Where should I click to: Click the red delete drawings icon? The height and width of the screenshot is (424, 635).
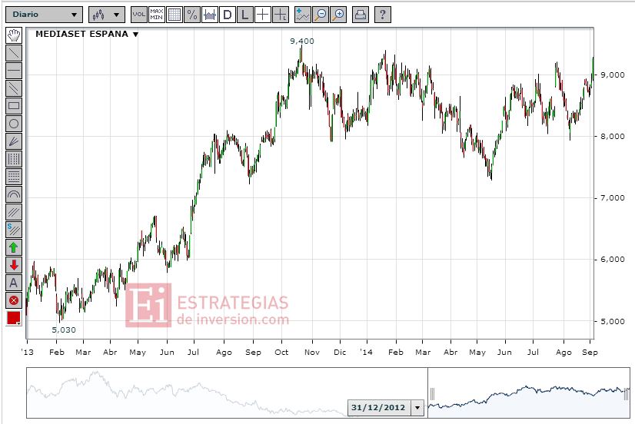tap(14, 300)
